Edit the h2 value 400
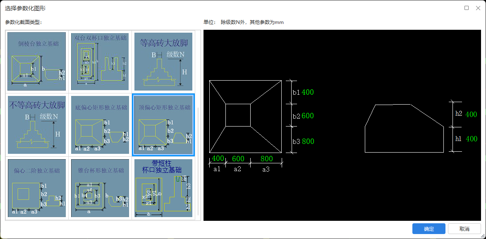Viewport: 486px width, 239px height. (472, 114)
